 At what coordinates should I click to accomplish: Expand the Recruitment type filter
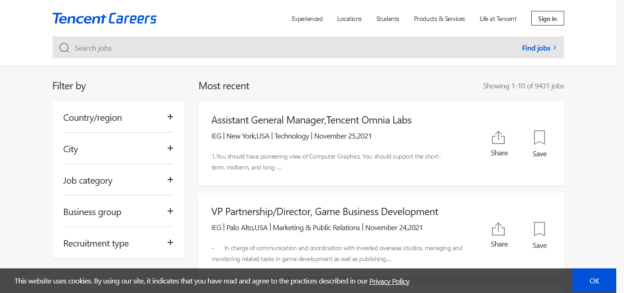(x=170, y=243)
